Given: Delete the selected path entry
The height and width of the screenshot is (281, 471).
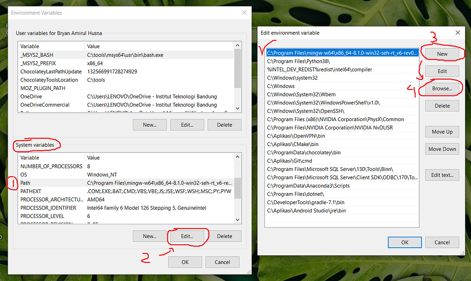Looking at the screenshot, I should (442, 105).
